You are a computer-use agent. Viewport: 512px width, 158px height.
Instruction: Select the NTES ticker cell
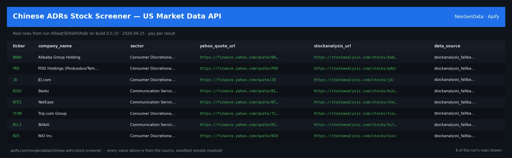coord(17,102)
